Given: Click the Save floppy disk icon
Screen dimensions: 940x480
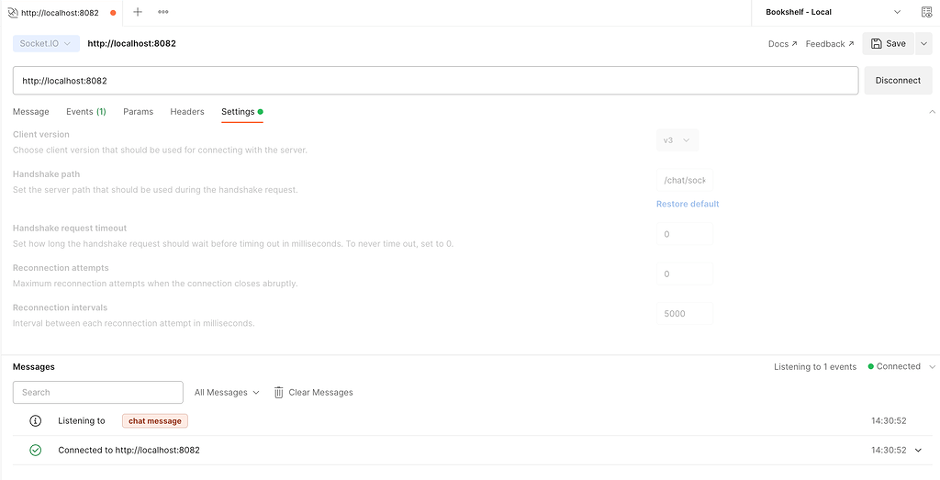Looking at the screenshot, I should click(877, 43).
